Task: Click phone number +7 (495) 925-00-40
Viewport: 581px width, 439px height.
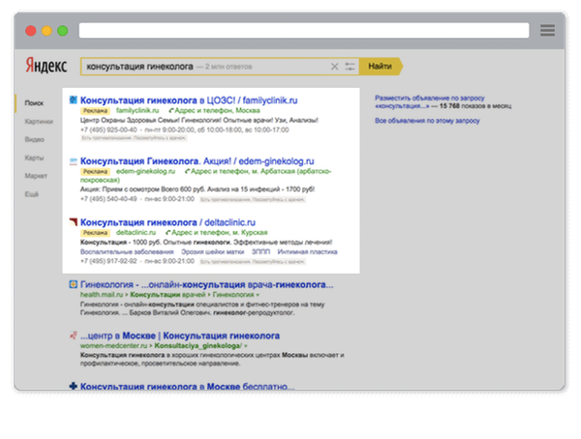Action: click(x=108, y=130)
